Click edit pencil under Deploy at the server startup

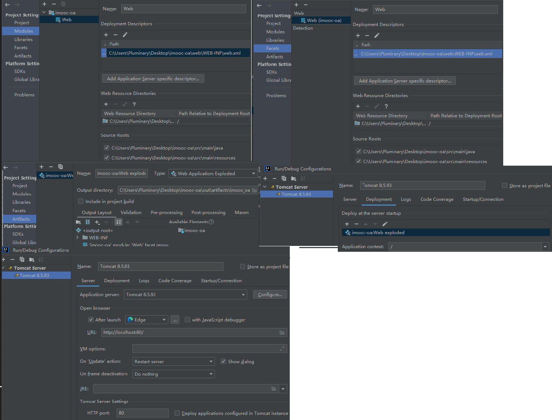tap(385, 224)
